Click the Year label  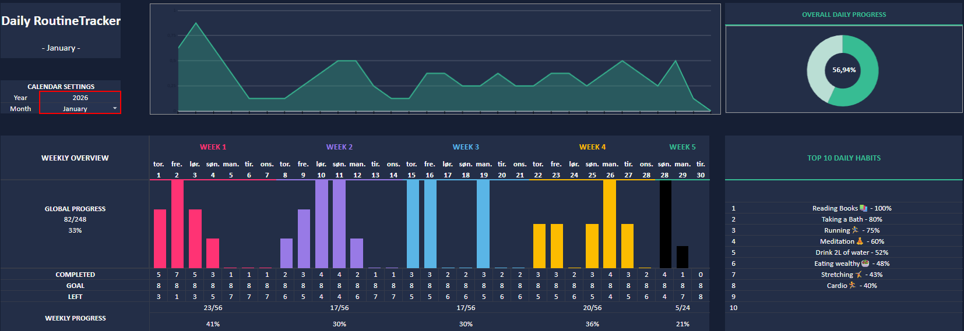(x=20, y=98)
